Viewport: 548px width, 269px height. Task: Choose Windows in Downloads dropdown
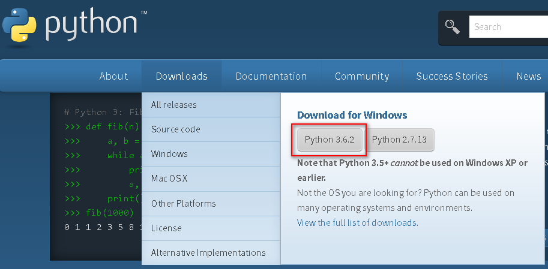[x=211, y=154]
